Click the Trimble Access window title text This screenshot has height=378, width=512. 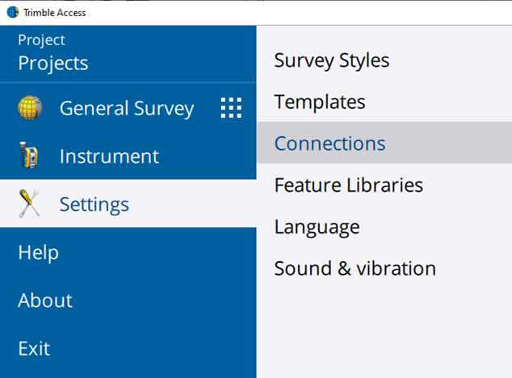pyautogui.click(x=55, y=12)
